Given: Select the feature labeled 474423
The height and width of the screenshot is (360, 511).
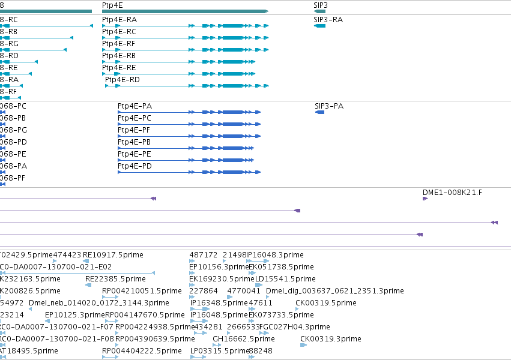Looking at the screenshot, I should (67, 255).
